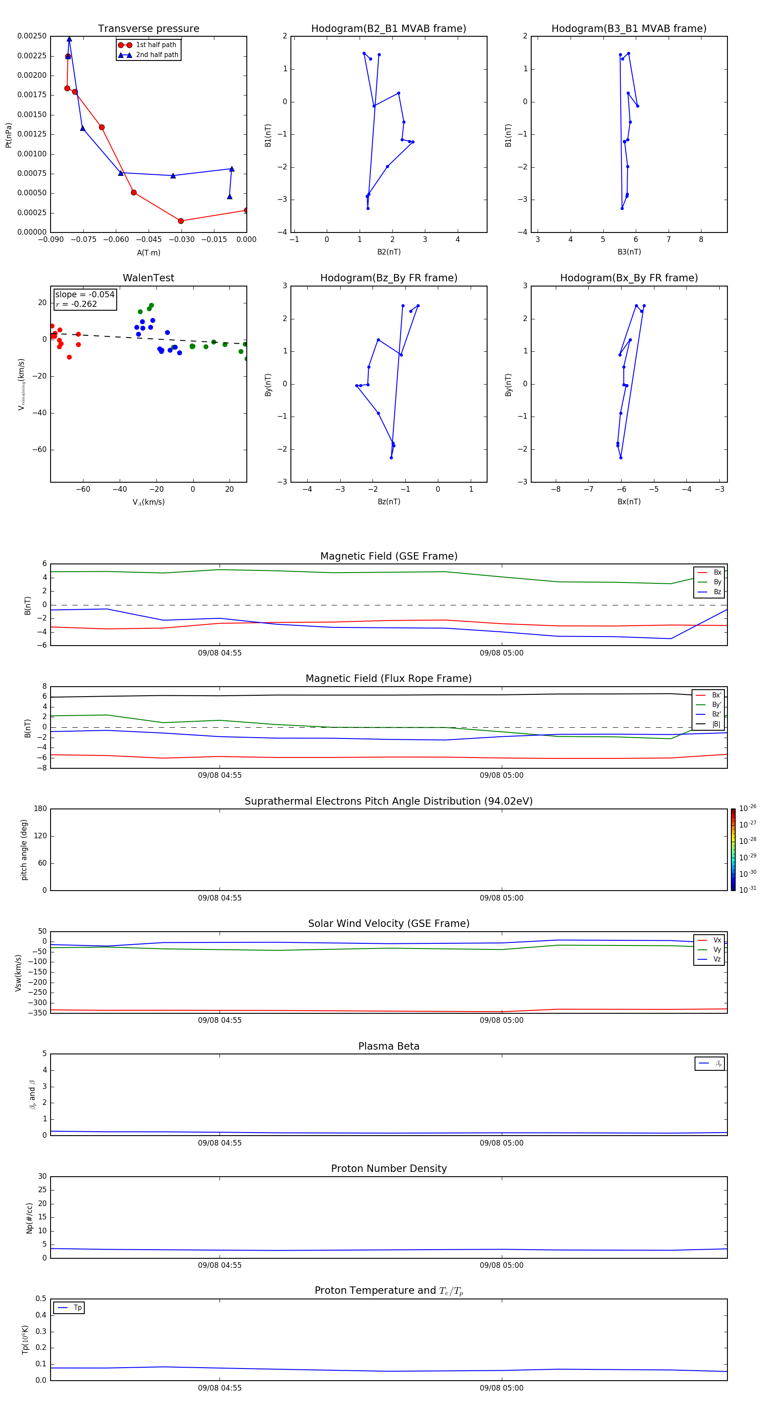The height and width of the screenshot is (1426, 778).
Task: Click the topmost green dot in WalenTest
Action: 151,306
